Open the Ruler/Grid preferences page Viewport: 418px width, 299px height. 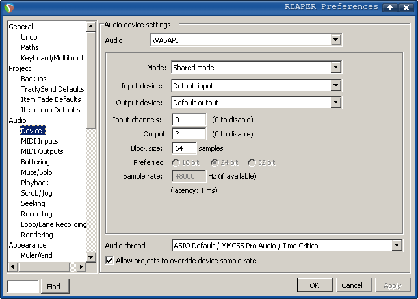click(x=36, y=255)
